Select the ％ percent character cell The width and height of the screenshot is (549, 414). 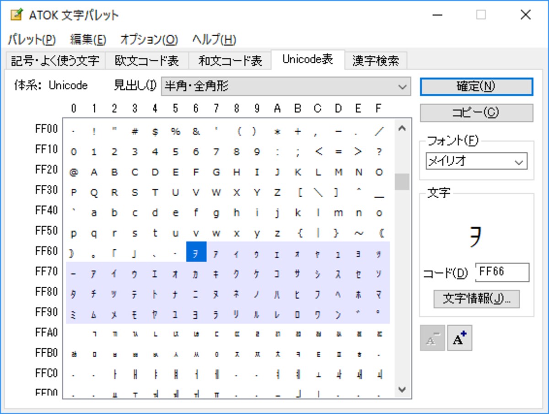pyautogui.click(x=176, y=131)
